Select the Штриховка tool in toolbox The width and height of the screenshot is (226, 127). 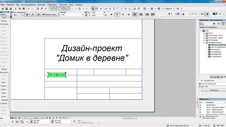click(x=4, y=89)
